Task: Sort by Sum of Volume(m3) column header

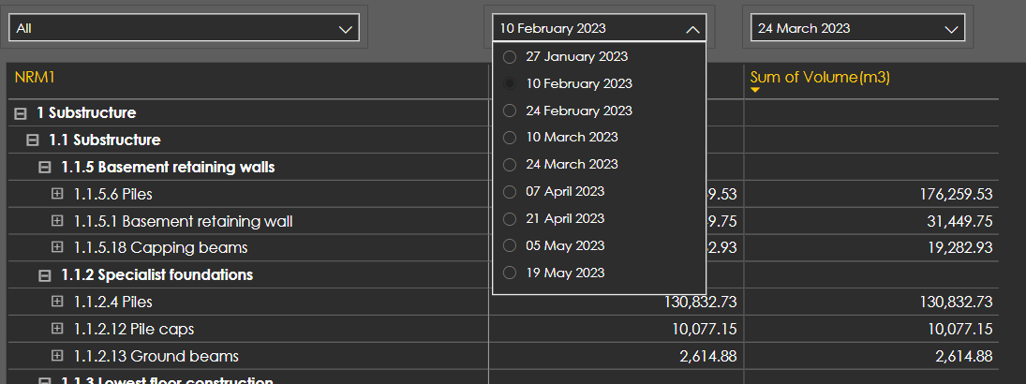Action: (820, 77)
